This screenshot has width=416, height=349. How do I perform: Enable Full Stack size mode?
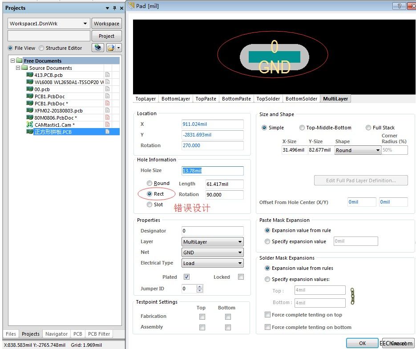368,128
